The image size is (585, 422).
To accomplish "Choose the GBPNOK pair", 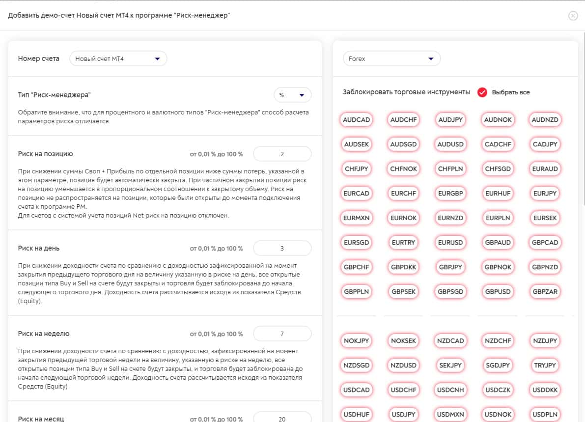I will click(498, 268).
